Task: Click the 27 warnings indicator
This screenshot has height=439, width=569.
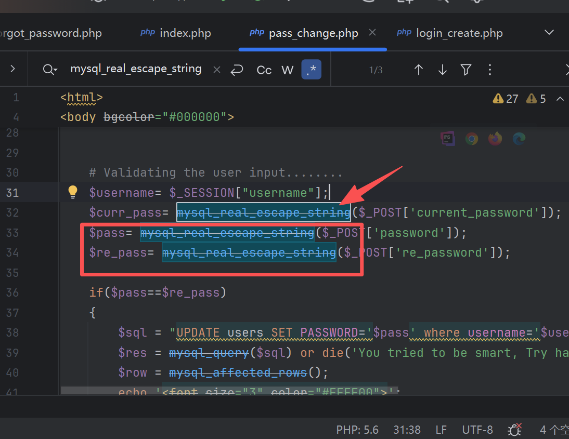Action: pyautogui.click(x=506, y=99)
